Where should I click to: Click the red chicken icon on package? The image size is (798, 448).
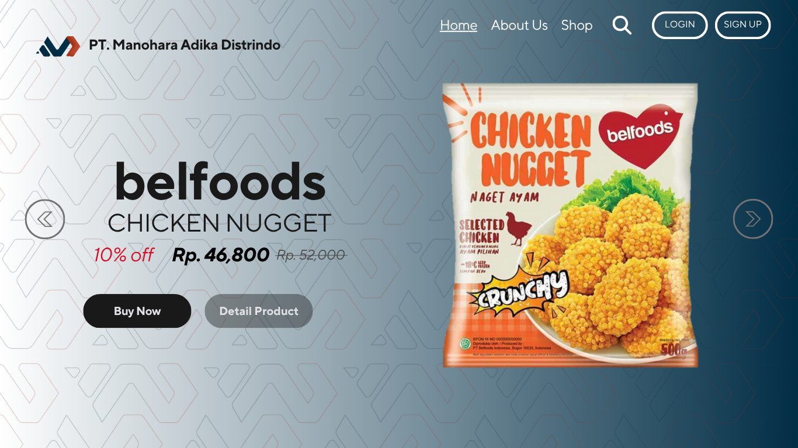(518, 229)
